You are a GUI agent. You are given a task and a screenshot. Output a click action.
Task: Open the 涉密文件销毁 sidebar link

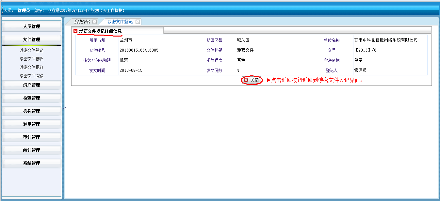tap(31, 76)
